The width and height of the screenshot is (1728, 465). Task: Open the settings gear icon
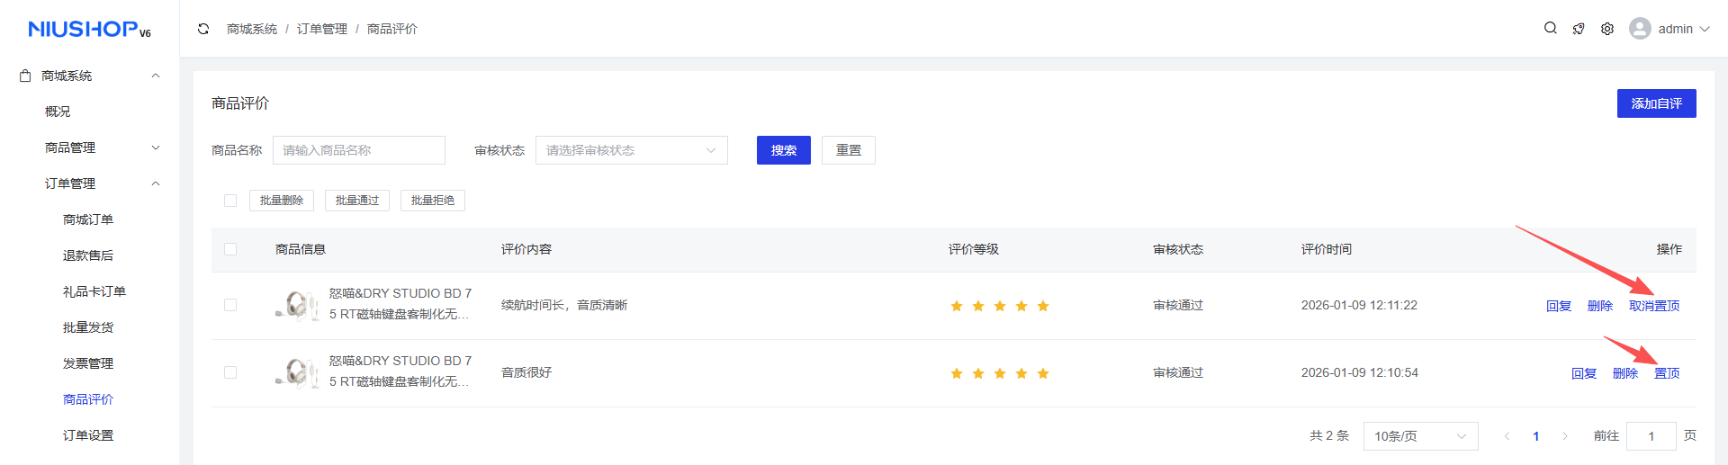1607,29
